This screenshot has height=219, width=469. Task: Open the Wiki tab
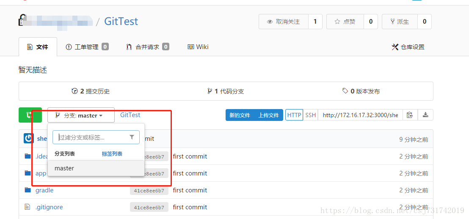198,47
